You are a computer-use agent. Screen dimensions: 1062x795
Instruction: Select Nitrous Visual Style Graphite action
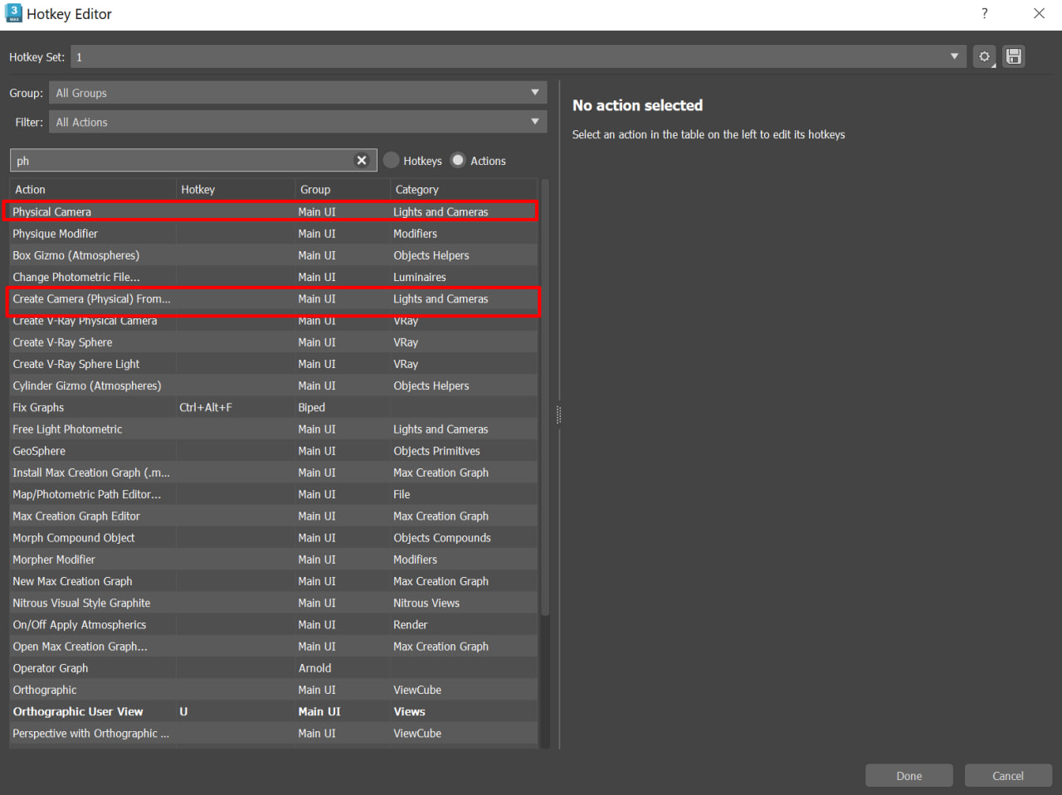click(x=273, y=603)
